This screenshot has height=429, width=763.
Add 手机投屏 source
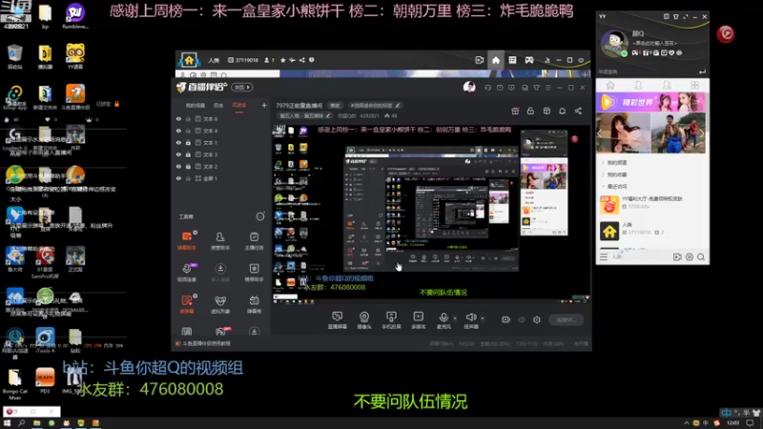click(x=391, y=320)
